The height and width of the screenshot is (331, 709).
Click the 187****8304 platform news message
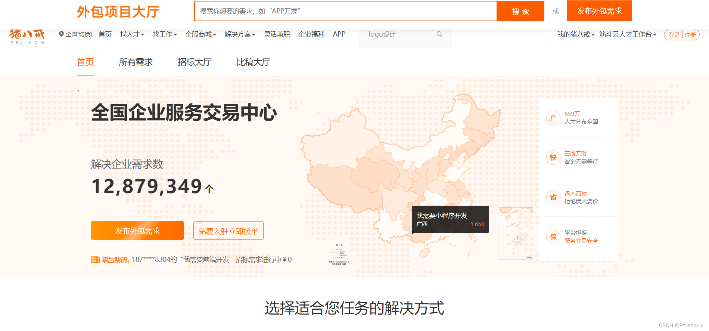212,260
